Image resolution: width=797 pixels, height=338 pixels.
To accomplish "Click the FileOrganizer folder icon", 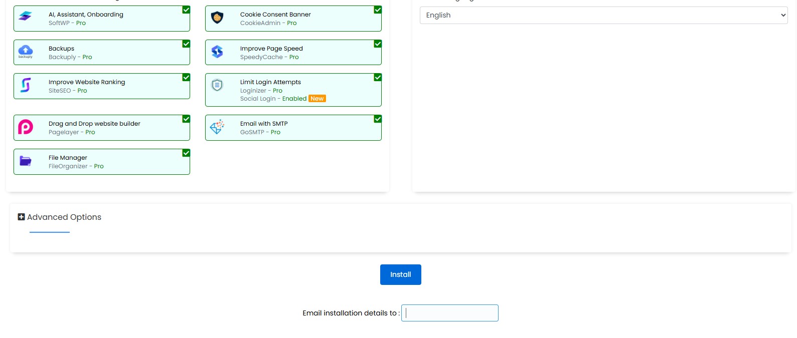I will coord(26,161).
